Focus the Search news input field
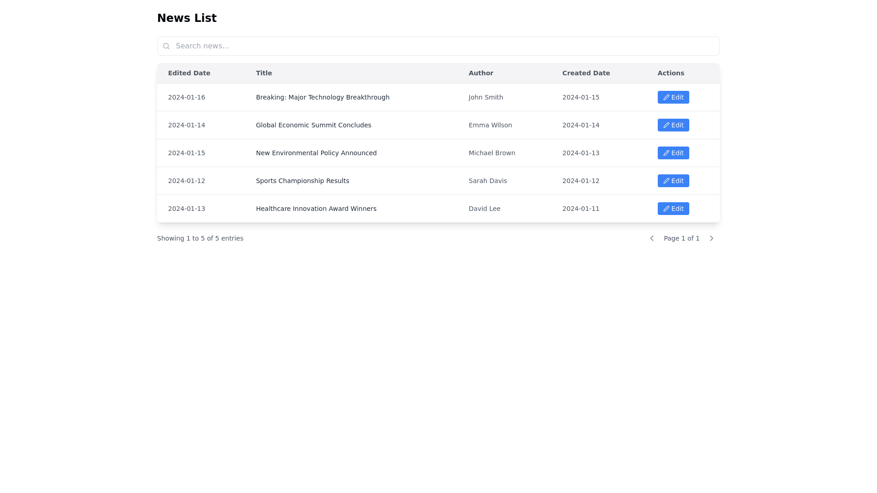The image size is (877, 493). tap(438, 46)
